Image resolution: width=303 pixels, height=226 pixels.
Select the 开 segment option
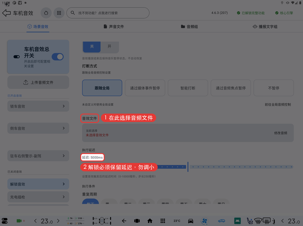(109, 47)
